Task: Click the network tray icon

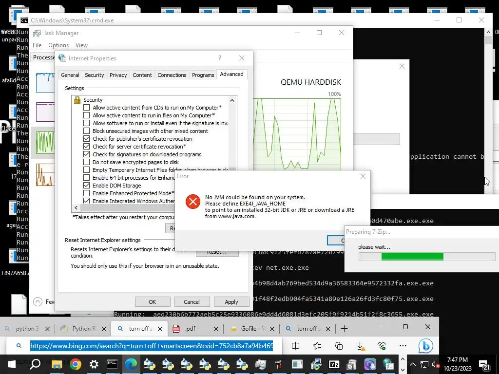Action: point(424,364)
